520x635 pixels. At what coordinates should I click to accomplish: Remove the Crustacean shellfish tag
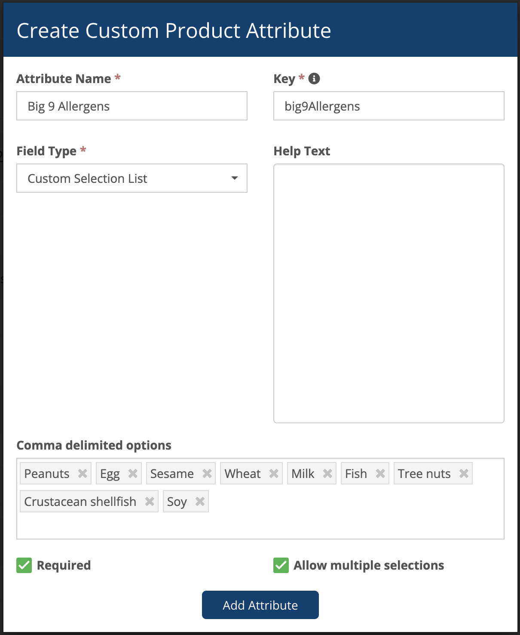(x=150, y=502)
